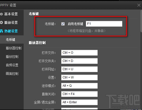The image size is (142, 110).
Task: Click the boss key F1 hotkey field
Action: click(104, 24)
